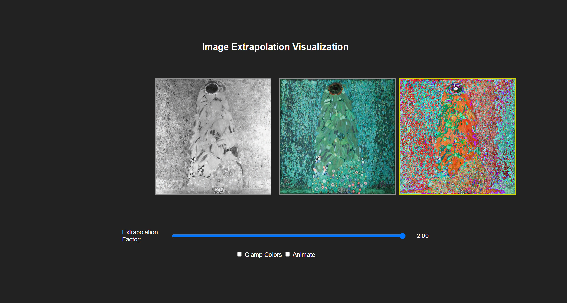Click the 'Image Extrapolation Visualization' heading
Viewport: 567px width, 303px height.
[275, 47]
